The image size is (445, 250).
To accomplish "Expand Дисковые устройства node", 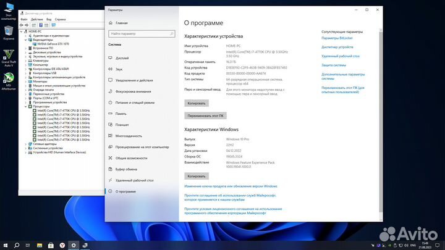I will pos(25,52).
